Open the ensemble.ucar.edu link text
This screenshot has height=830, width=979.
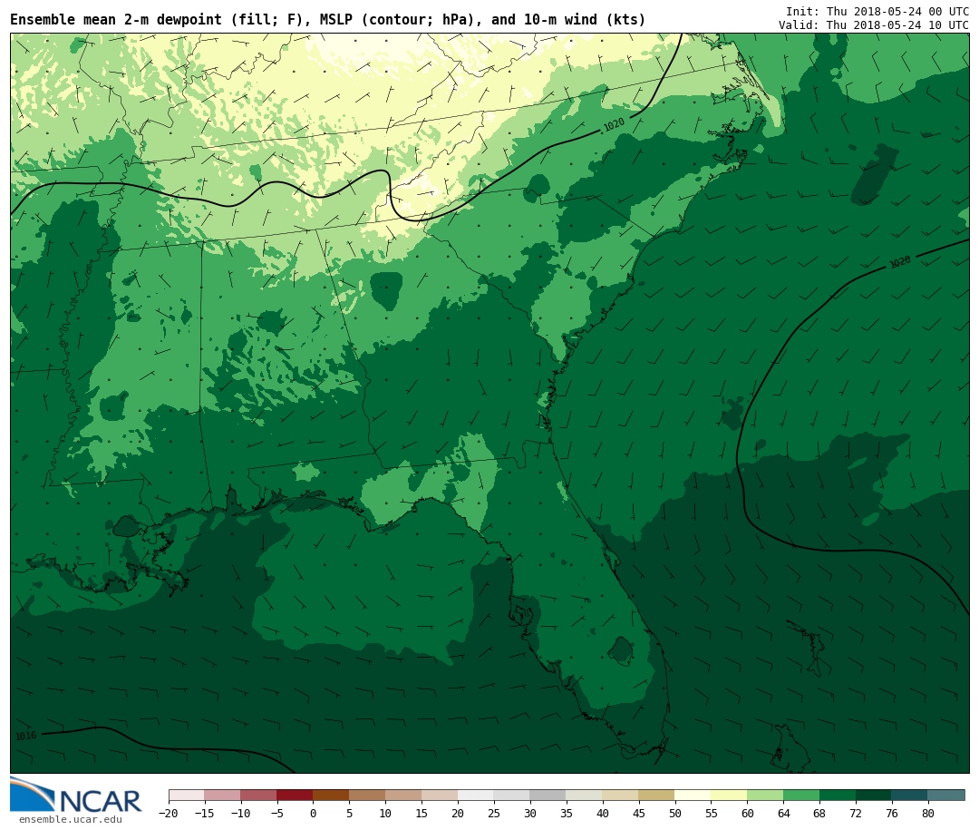point(71,819)
